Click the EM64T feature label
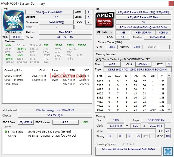 pyautogui.click(x=10, y=59)
